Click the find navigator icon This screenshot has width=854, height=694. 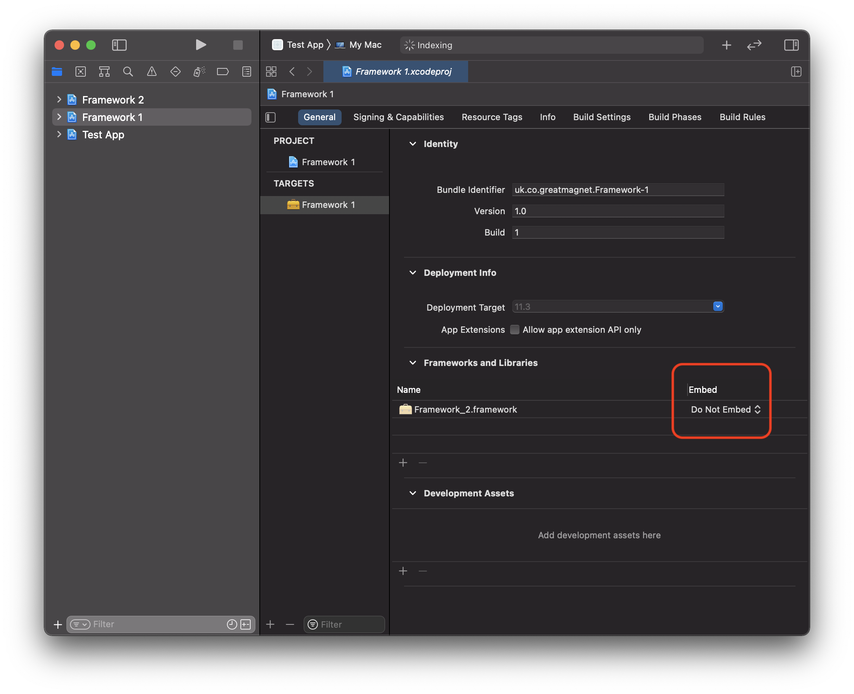[127, 71]
